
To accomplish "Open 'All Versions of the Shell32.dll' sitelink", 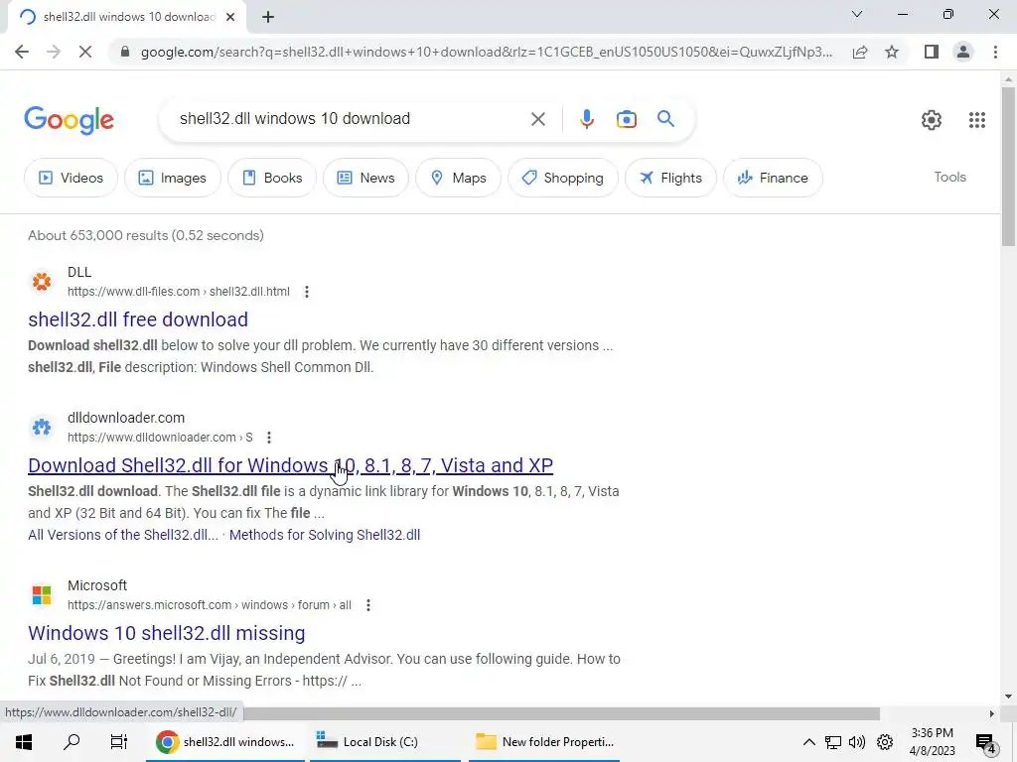I will (x=123, y=535).
